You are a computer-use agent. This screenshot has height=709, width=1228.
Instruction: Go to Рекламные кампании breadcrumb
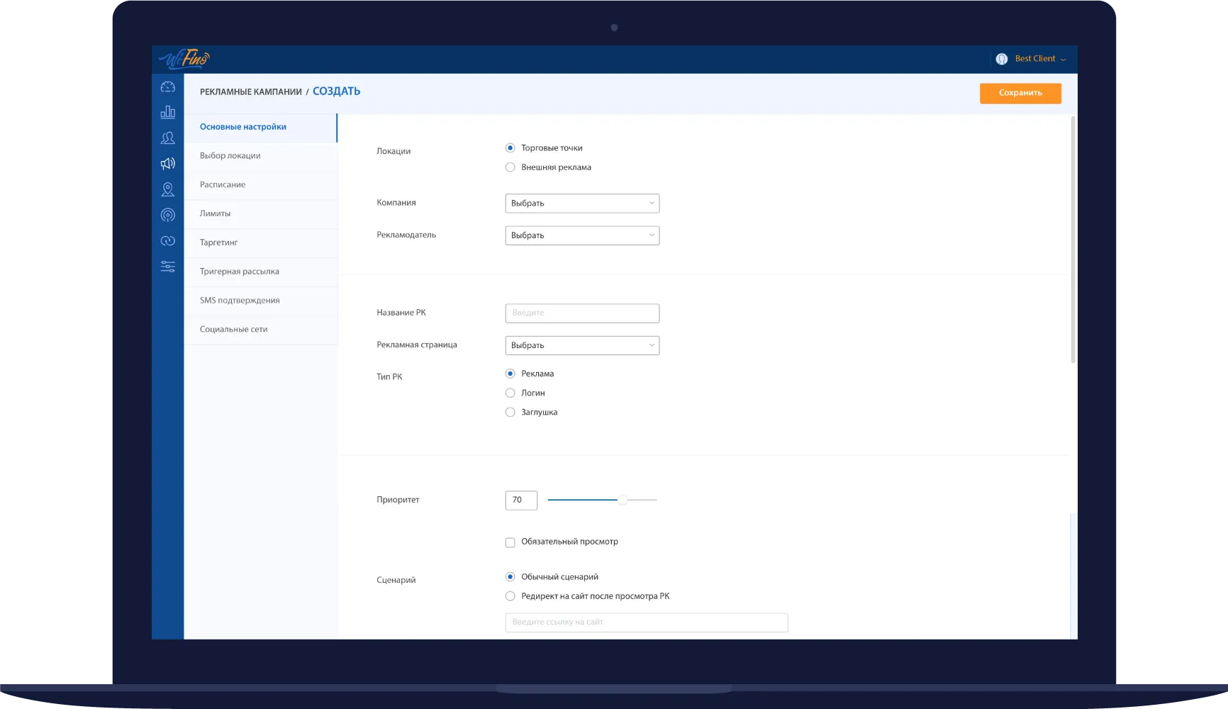(251, 92)
